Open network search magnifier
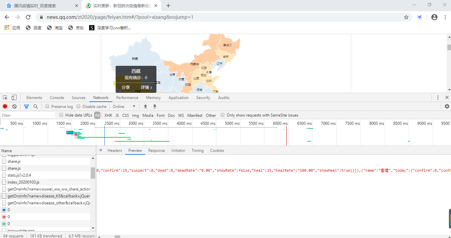This screenshot has height=238, width=451. (35, 106)
